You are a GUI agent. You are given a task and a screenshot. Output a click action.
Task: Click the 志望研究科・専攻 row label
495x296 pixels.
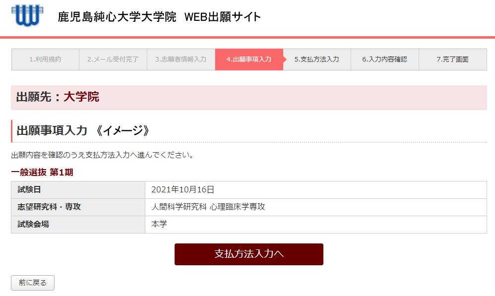78,207
